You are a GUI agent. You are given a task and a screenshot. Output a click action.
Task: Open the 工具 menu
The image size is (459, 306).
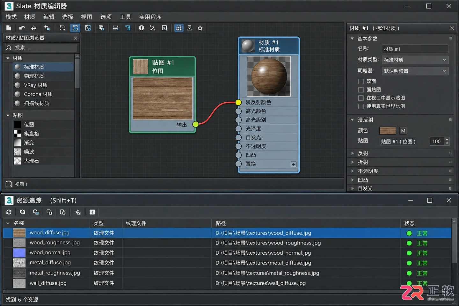click(125, 17)
